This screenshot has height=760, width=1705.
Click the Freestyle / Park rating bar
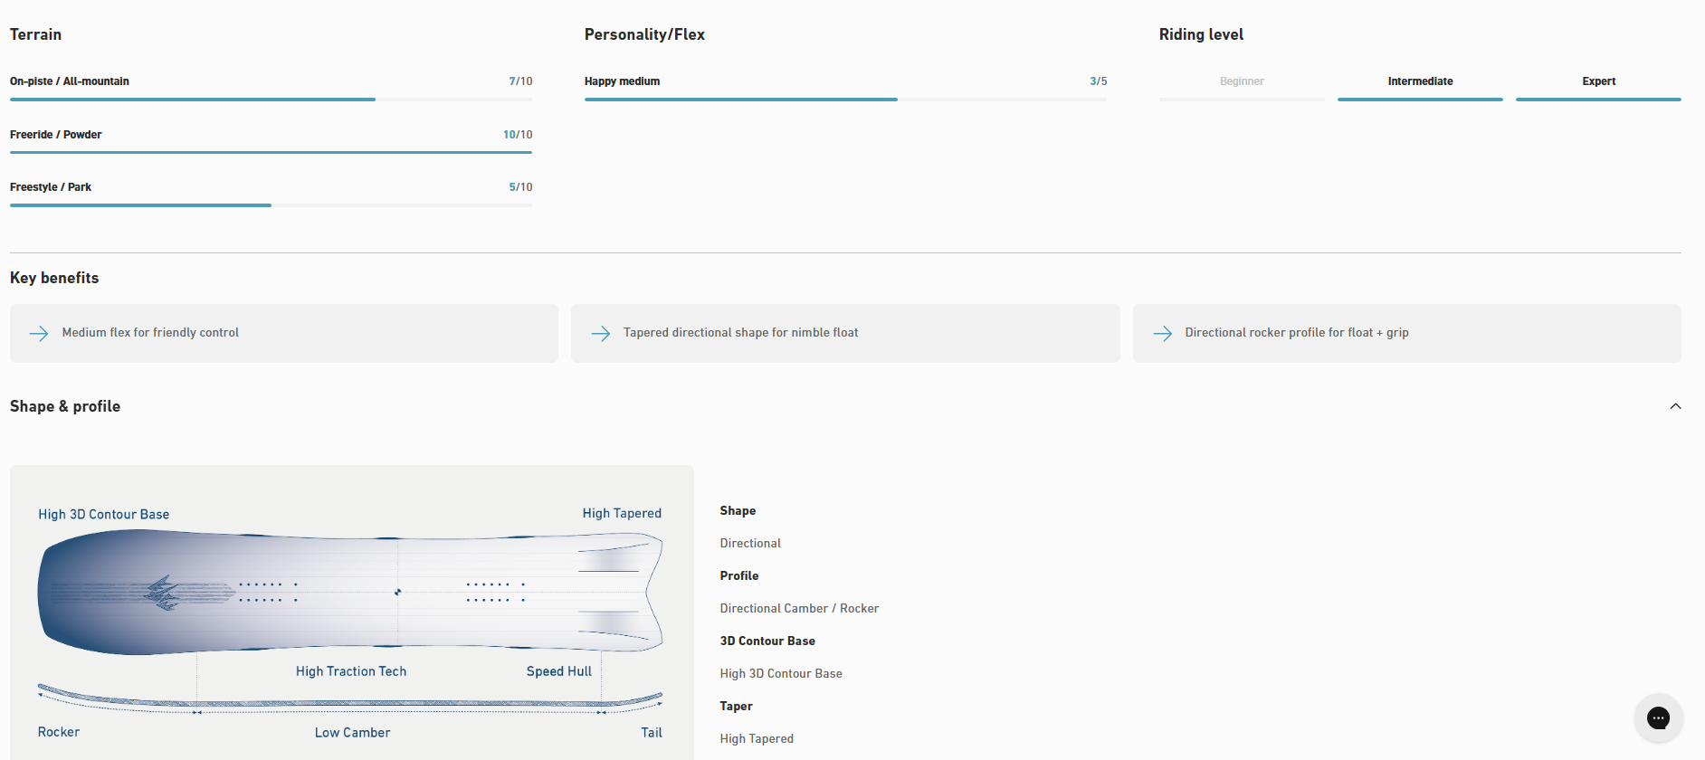(x=271, y=205)
